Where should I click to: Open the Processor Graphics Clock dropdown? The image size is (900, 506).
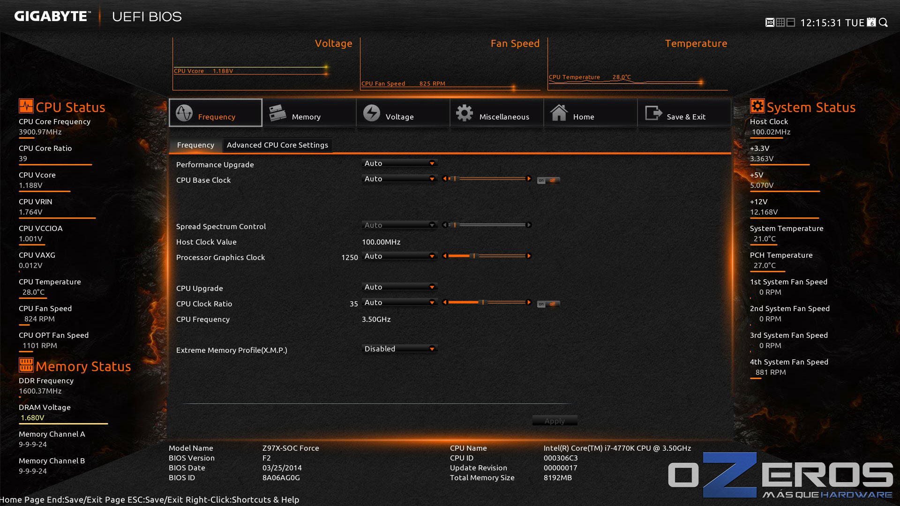click(400, 256)
